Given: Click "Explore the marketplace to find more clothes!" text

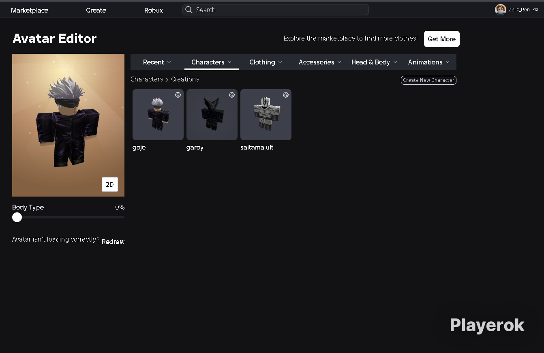Looking at the screenshot, I should [351, 39].
